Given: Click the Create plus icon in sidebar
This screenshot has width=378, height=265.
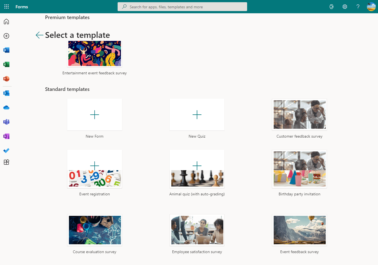Looking at the screenshot, I should (6, 36).
